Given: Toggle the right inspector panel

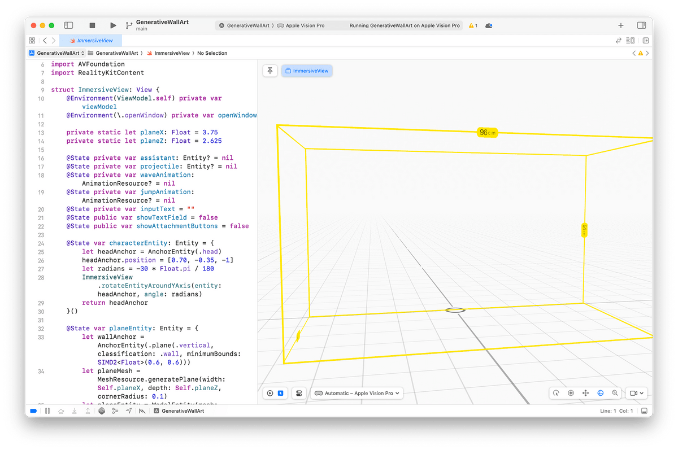Looking at the screenshot, I should pyautogui.click(x=641, y=25).
